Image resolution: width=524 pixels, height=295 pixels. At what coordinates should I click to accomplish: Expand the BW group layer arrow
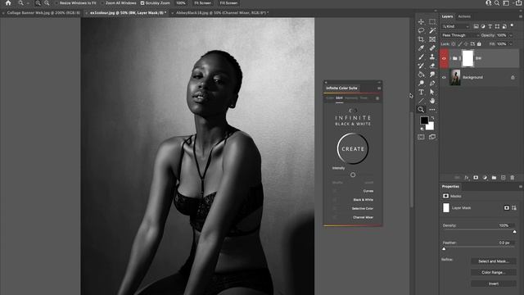coord(450,58)
